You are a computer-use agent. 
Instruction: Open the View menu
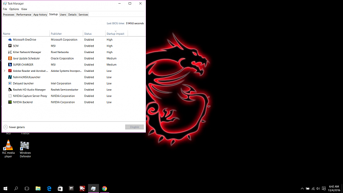coord(24,9)
